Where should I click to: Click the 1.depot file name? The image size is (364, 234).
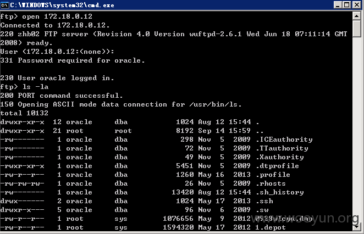(x=271, y=227)
